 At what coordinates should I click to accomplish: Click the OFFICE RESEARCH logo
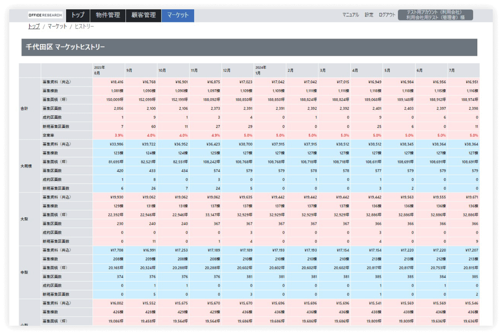click(x=46, y=15)
